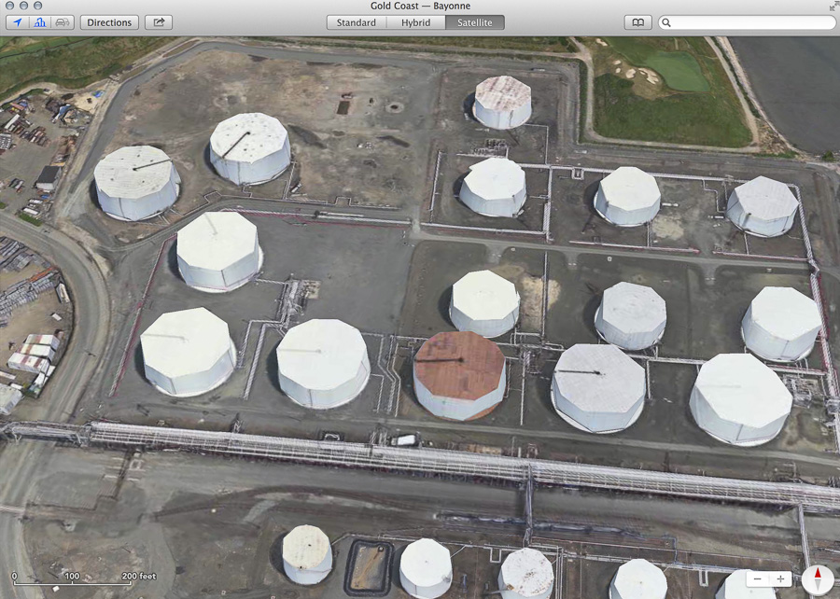Screen dimensions: 840x599
Task: Click the Directions button
Action: 109,21
